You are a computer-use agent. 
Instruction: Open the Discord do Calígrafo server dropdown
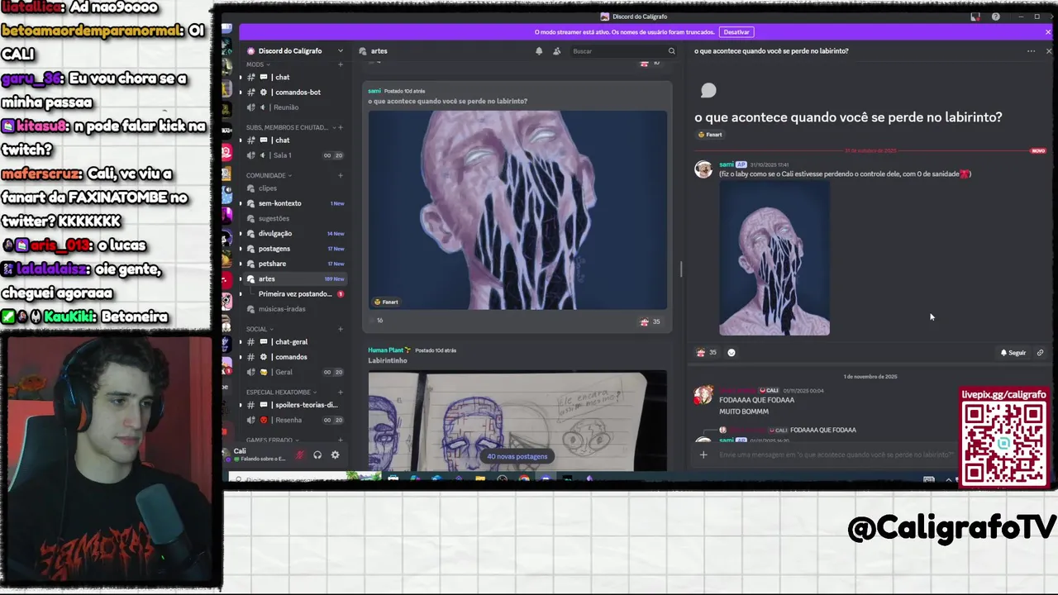(x=340, y=51)
